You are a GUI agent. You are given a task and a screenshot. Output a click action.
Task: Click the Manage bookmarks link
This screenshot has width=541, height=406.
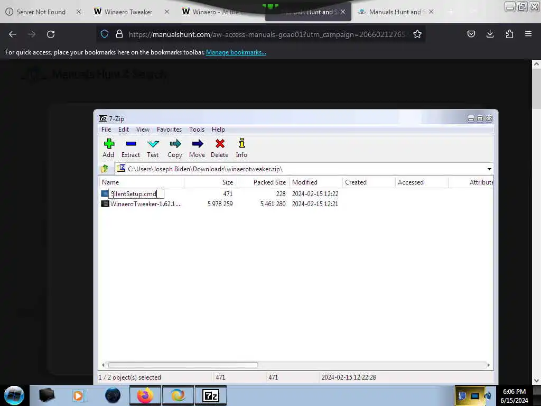236,52
